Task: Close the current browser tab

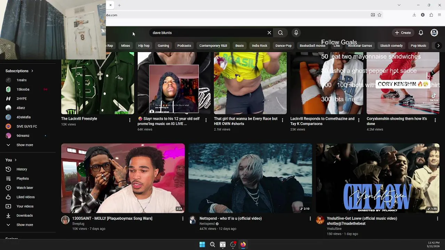Action: (111, 5)
